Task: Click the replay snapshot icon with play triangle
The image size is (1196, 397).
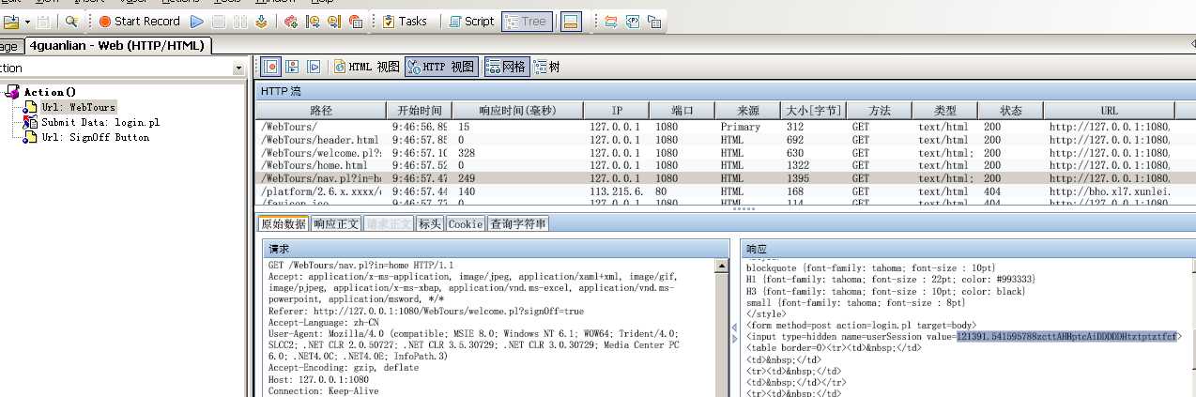Action: pyautogui.click(x=314, y=67)
